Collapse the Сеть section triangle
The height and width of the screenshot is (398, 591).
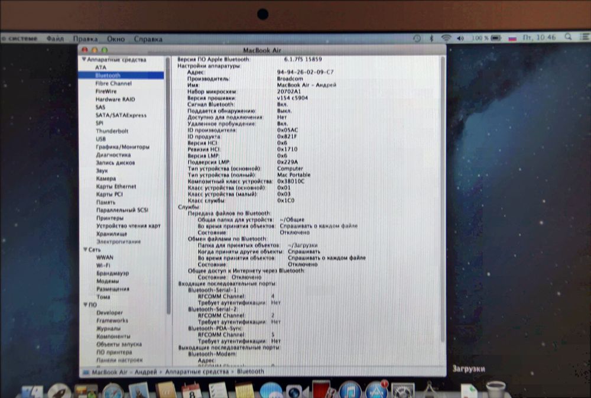[86, 250]
